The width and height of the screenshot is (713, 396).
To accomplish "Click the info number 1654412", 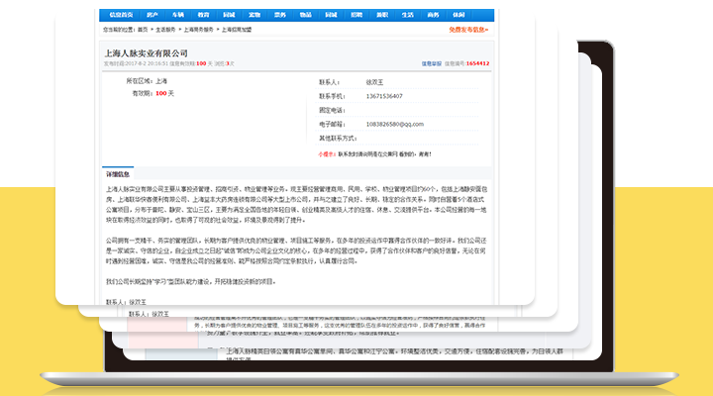I will [x=477, y=63].
